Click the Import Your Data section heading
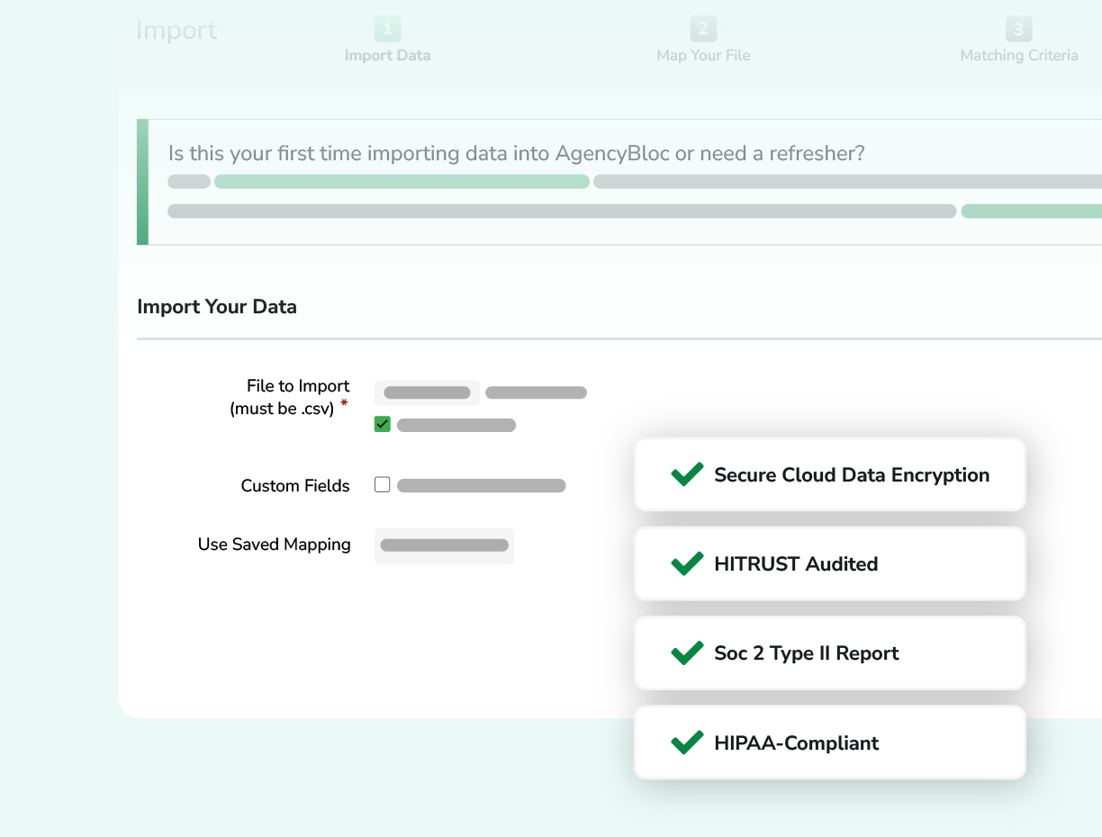Image resolution: width=1102 pixels, height=837 pixels. pos(216,306)
